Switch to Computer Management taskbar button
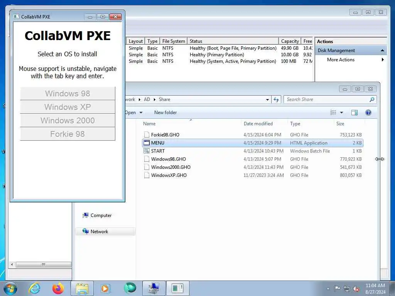This screenshot has height=296, width=395. (154, 288)
